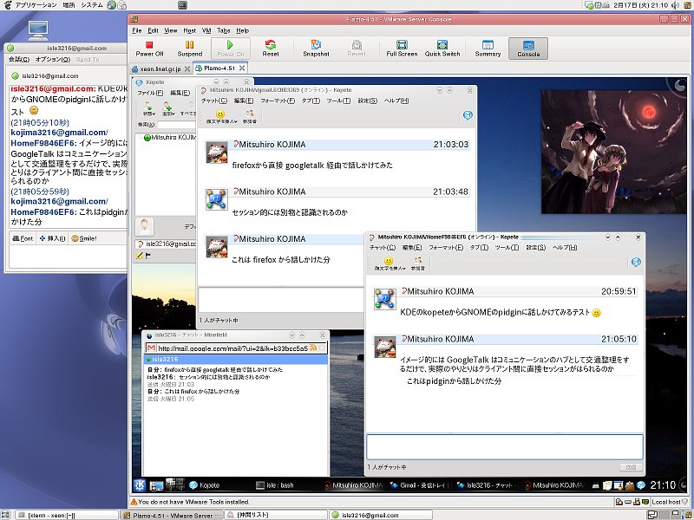
Task: Suspend the Plamo virtual machine
Action: [189, 49]
